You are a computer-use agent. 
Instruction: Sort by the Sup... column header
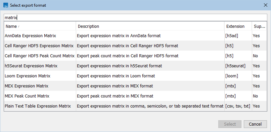pyautogui.click(x=260, y=26)
